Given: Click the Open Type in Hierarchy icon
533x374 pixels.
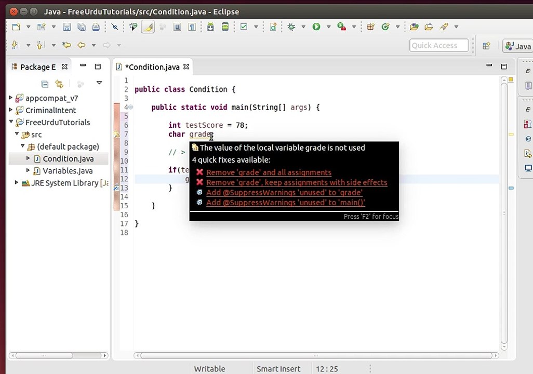Looking at the screenshot, I should (x=133, y=26).
